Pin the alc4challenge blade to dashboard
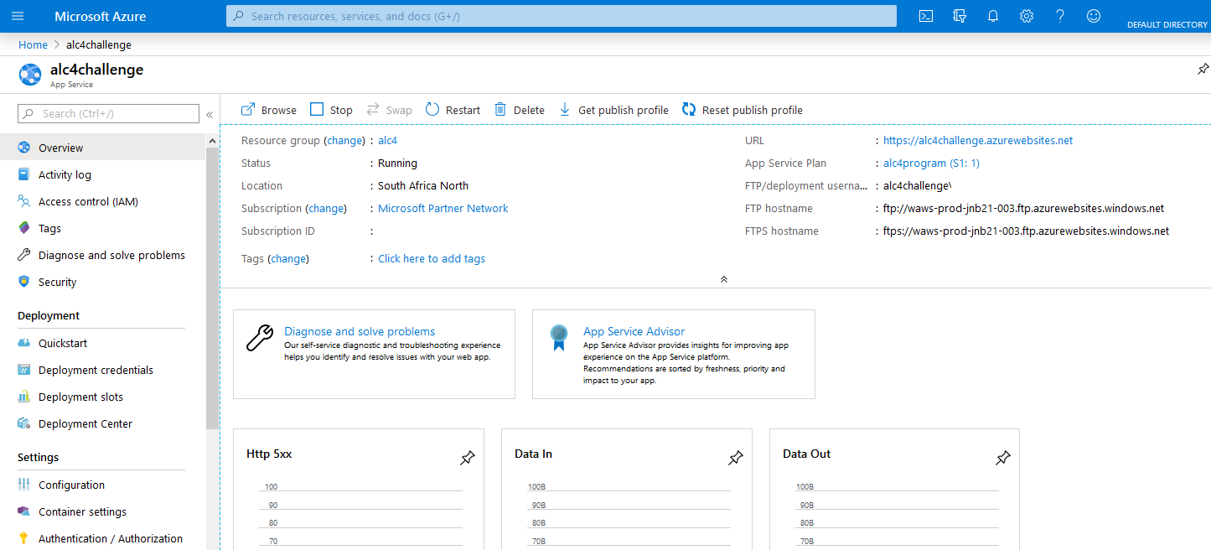The height and width of the screenshot is (550, 1211). [x=1203, y=69]
